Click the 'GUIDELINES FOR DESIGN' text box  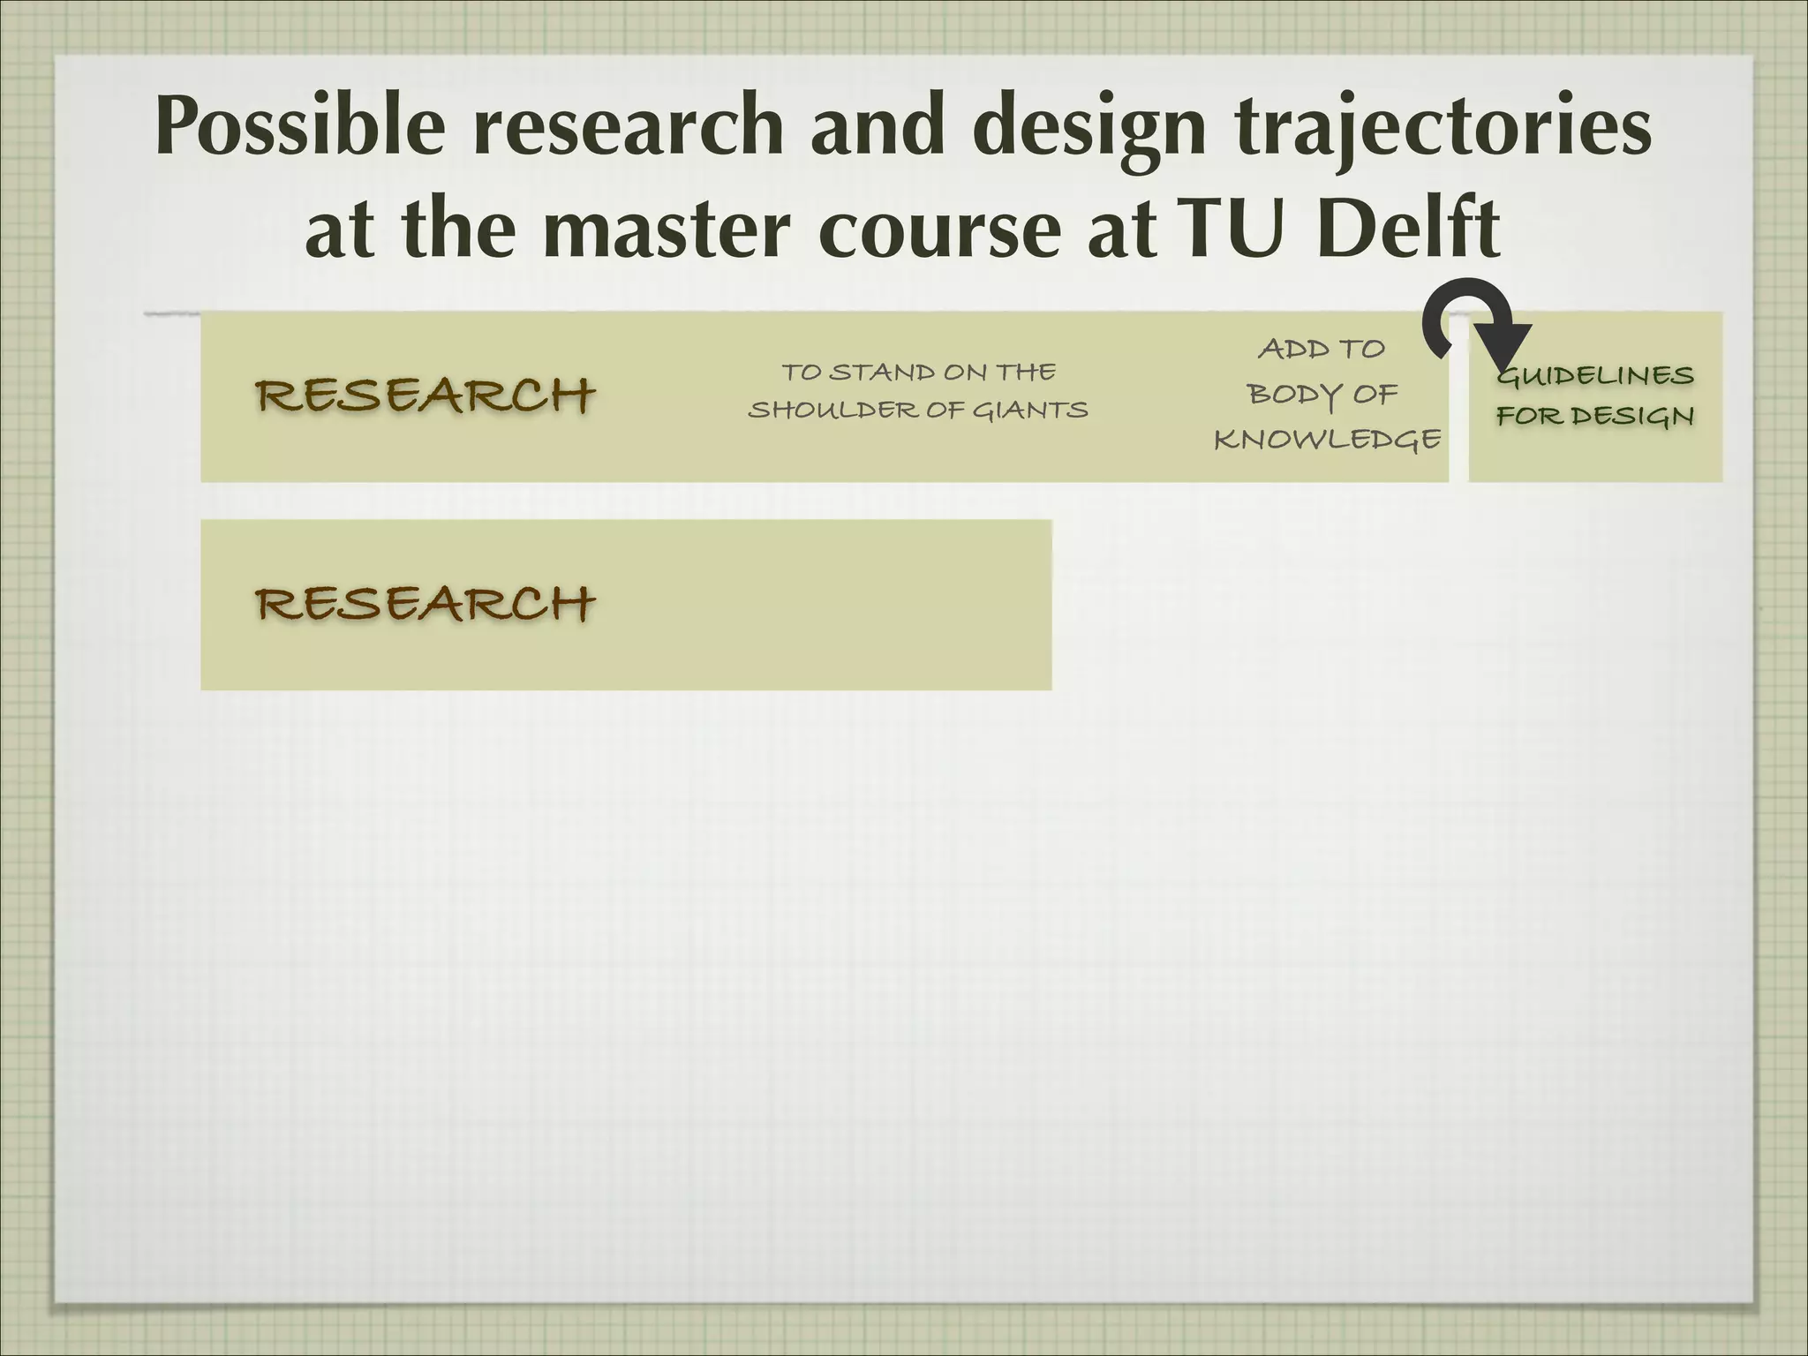(x=1595, y=395)
